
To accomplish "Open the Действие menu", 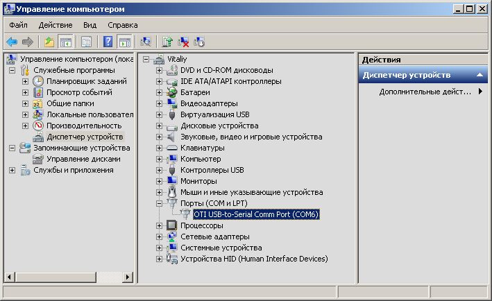I will click(x=56, y=25).
